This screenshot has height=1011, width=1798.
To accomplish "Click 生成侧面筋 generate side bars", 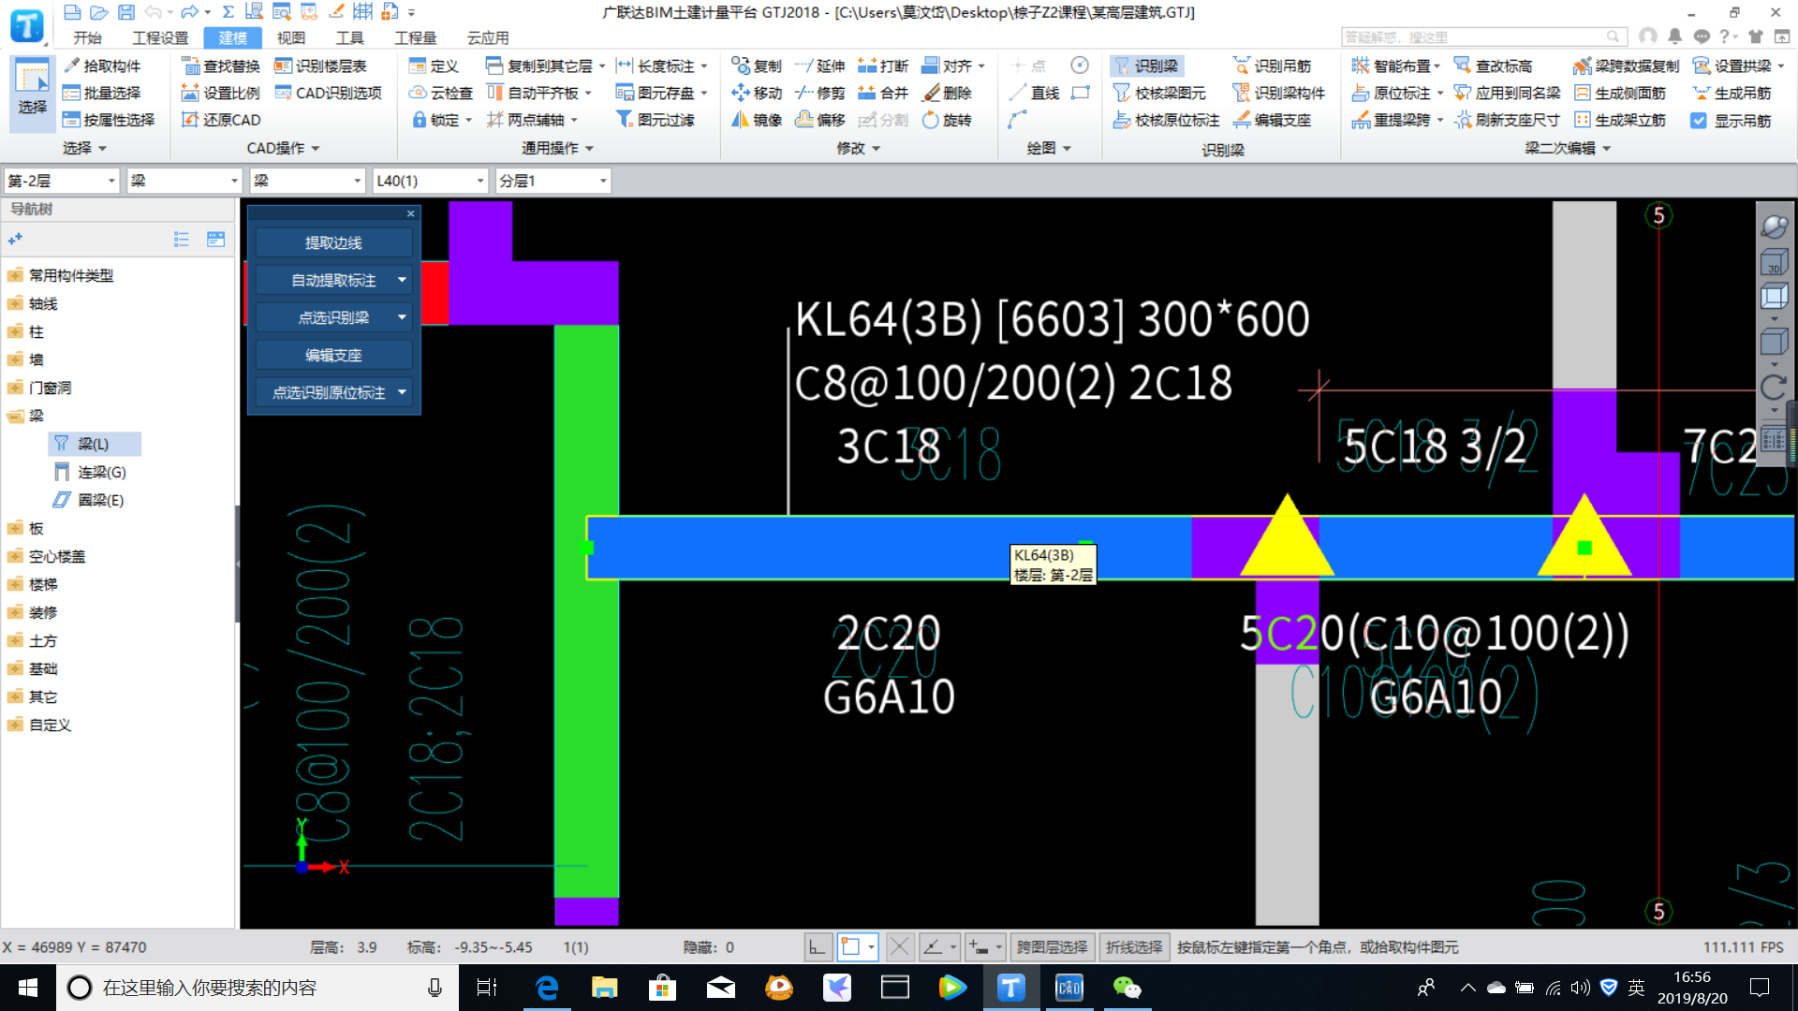I will coord(1620,93).
